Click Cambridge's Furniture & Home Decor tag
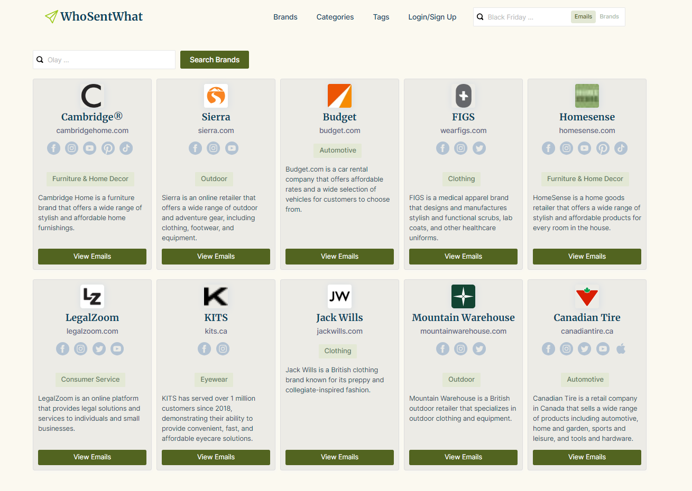Viewport: 692px width, 491px height. 90,179
